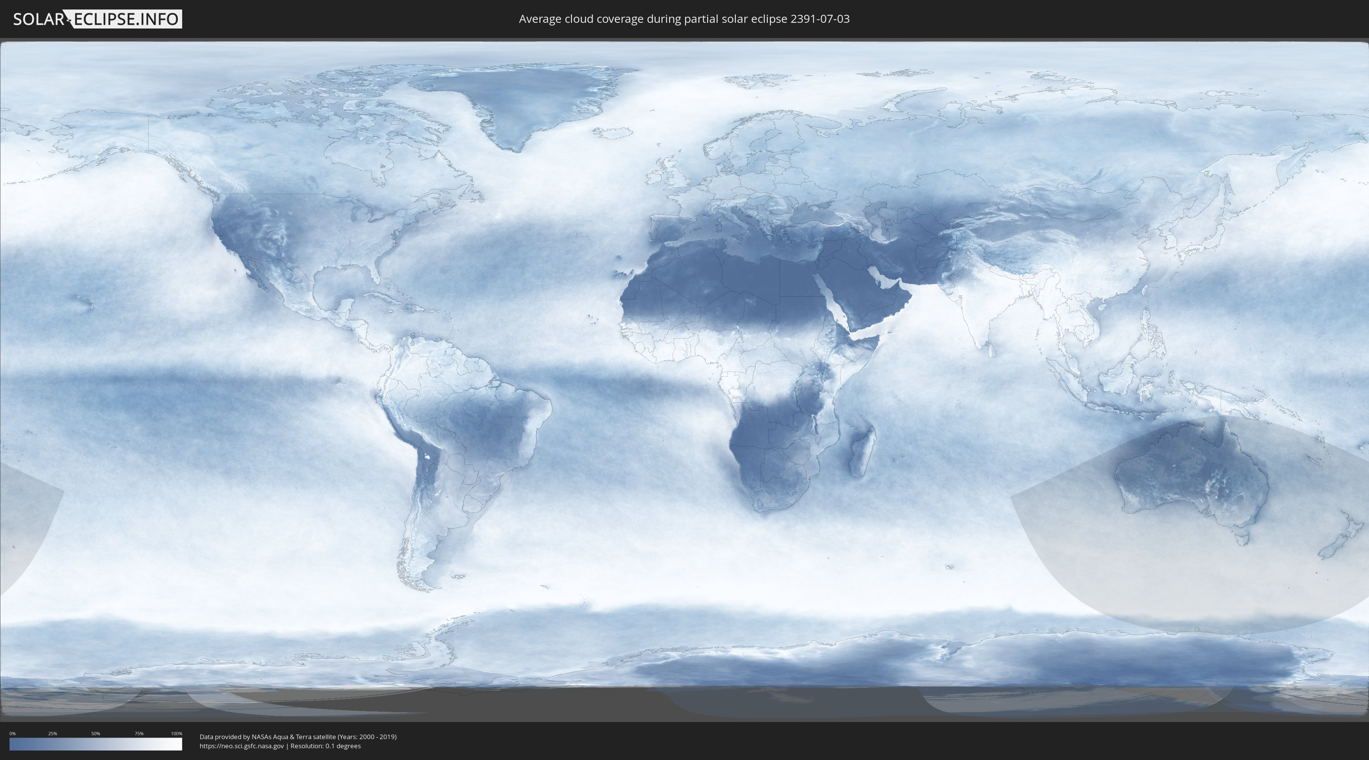This screenshot has height=760, width=1369.
Task: Click the average cloud coverage title text
Action: point(684,19)
